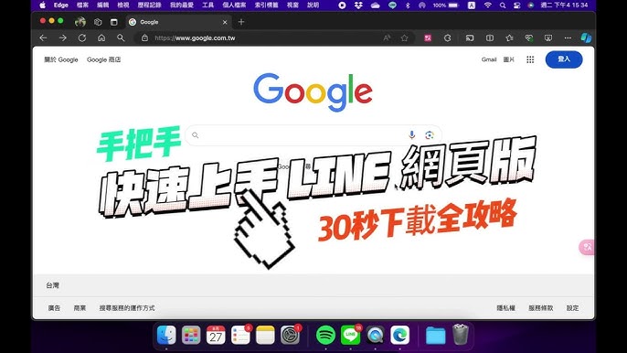Add this page to favorites star
The height and width of the screenshot is (353, 627).
coord(405,38)
